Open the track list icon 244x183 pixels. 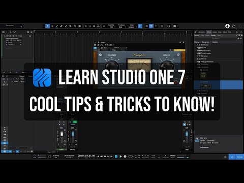[3, 32]
